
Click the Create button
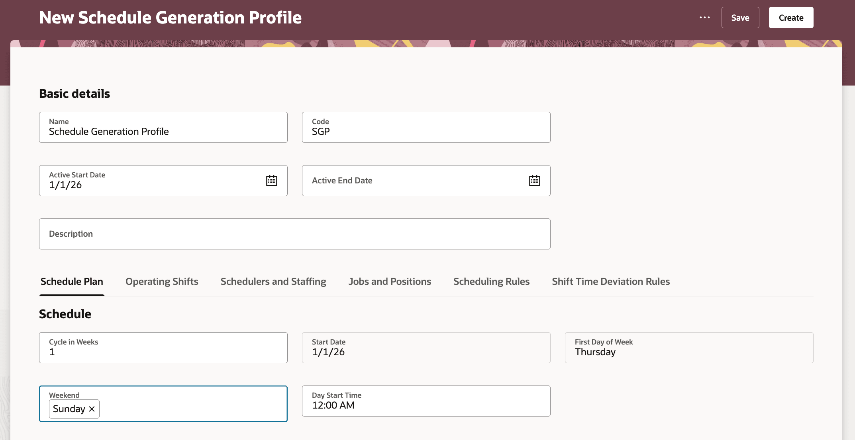tap(791, 18)
